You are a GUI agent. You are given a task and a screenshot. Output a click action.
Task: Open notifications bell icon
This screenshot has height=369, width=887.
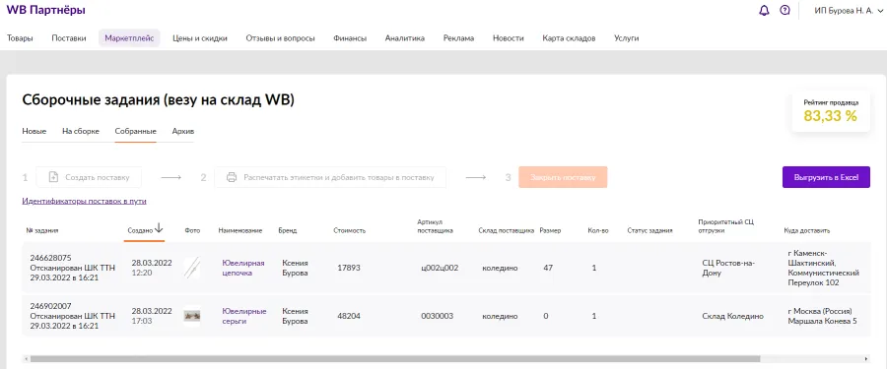[764, 10]
